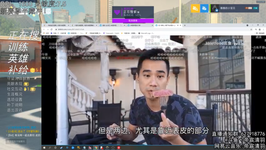Open 亮眼表现 highlights menu entry
Image resolution: width=266 pixels, height=150 pixels.
[x=15, y=84]
